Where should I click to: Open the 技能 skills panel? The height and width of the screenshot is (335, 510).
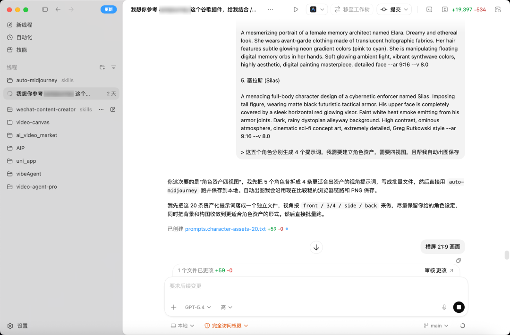[11, 50]
